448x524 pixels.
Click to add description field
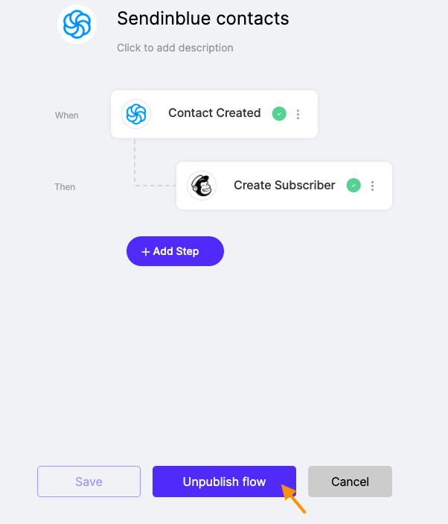(x=175, y=48)
